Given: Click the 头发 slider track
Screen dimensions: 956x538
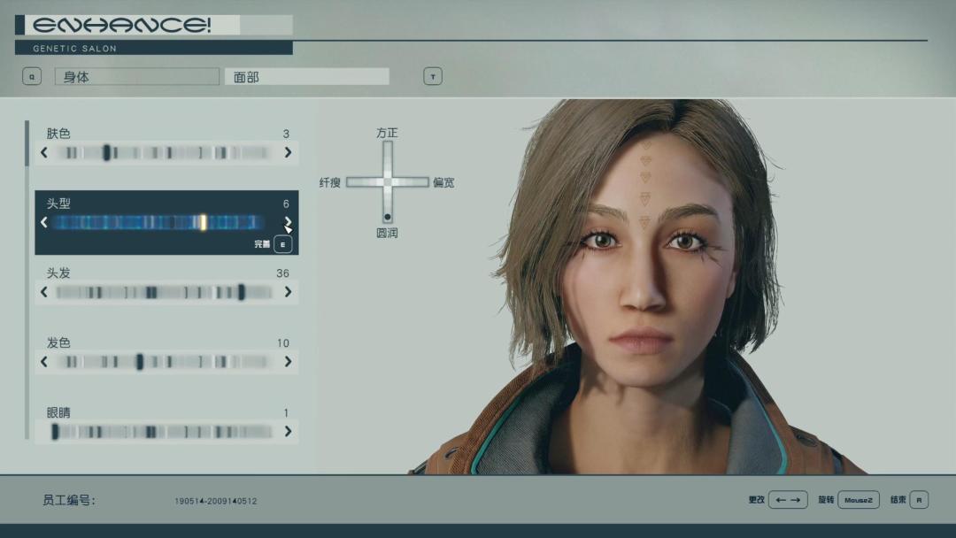Looking at the screenshot, I should (x=164, y=293).
